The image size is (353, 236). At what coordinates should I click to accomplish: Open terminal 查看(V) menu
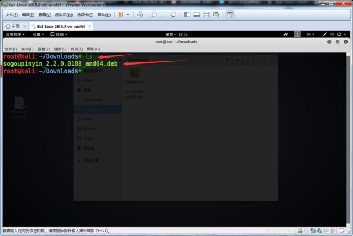pos(43,49)
